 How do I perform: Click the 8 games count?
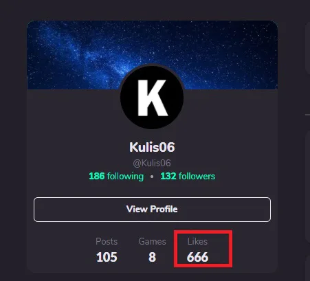(152, 257)
